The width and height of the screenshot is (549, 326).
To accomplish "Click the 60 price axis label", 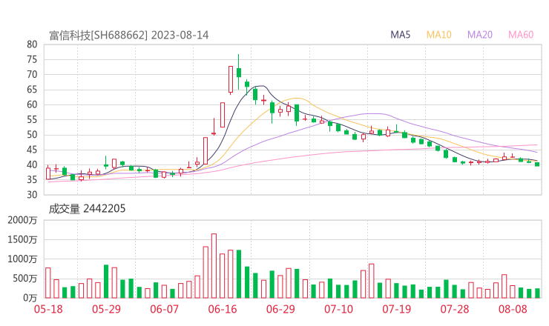I will pyautogui.click(x=32, y=104).
